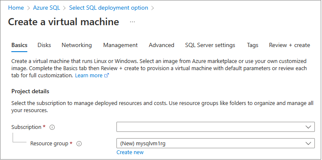
Task: Go to SQL Server settings tab
Action: coord(210,45)
